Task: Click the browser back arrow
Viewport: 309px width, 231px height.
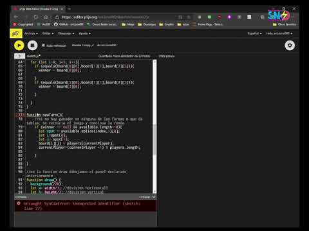Action: 16,17
